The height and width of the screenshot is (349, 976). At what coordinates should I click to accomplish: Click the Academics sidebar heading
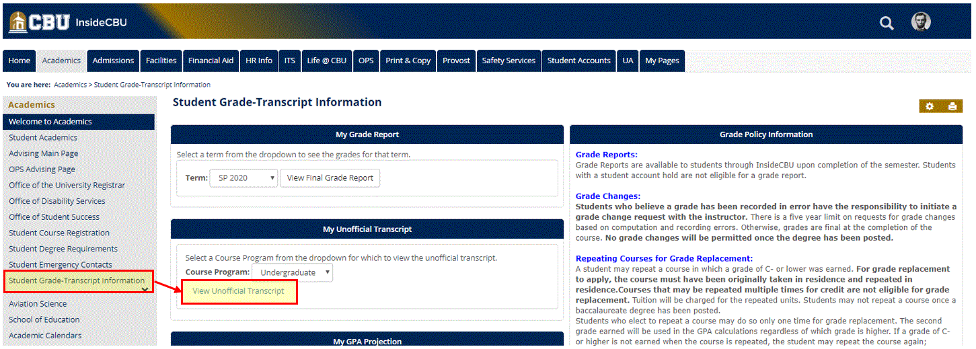(x=32, y=105)
